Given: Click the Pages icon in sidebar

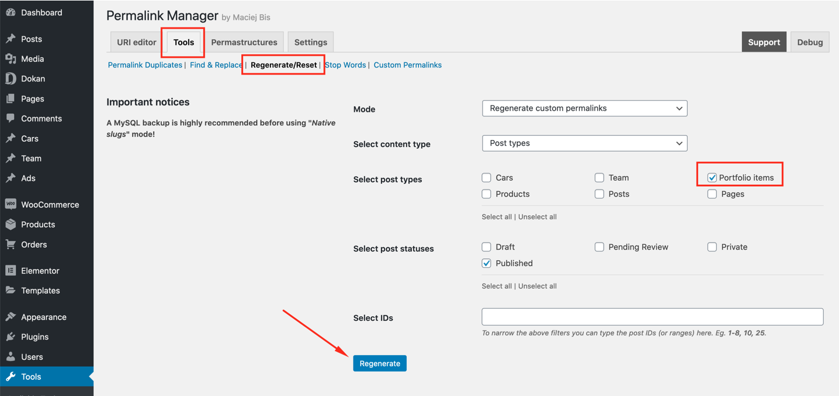Looking at the screenshot, I should point(11,99).
